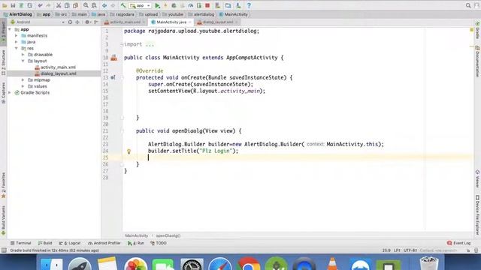Viewport: 481px width, 270px height.
Task: Click the Profile app gauge icon
Action: [x=190, y=5]
